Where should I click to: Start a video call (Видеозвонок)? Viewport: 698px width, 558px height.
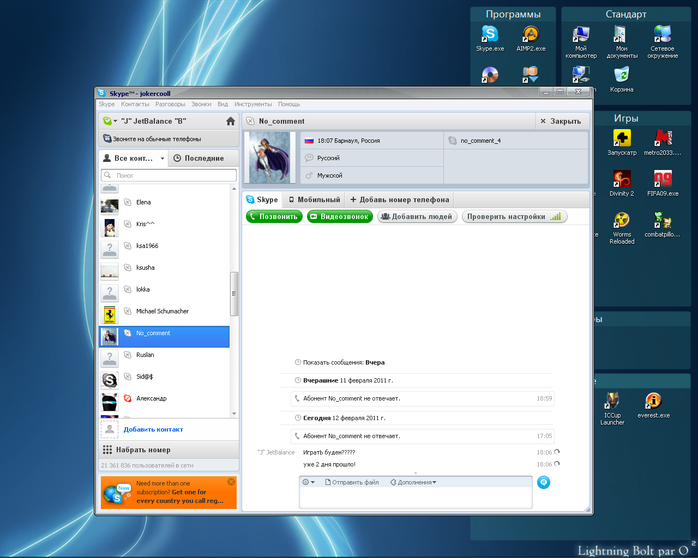click(x=340, y=216)
